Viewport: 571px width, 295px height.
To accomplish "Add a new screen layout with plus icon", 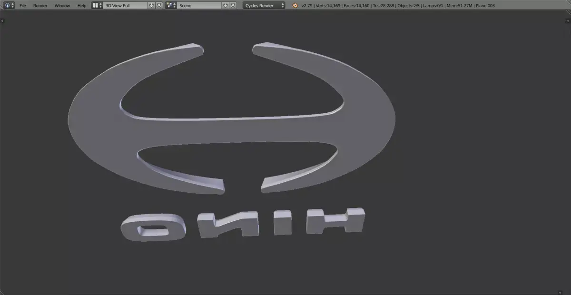I will coord(152,5).
